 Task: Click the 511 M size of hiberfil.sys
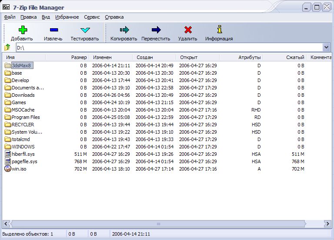80,154
